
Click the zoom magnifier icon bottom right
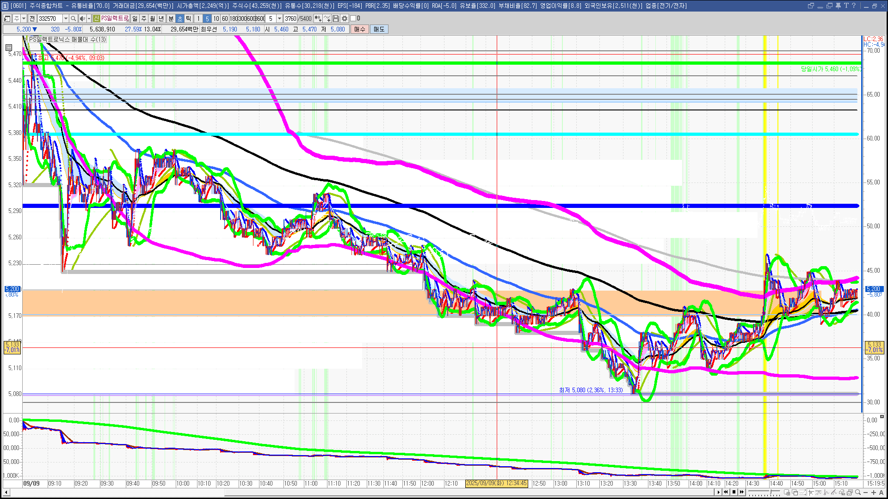pyautogui.click(x=858, y=492)
